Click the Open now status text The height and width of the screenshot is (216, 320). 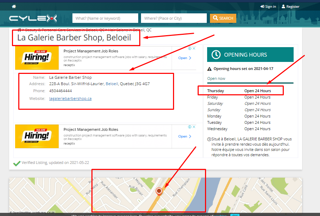point(216,78)
